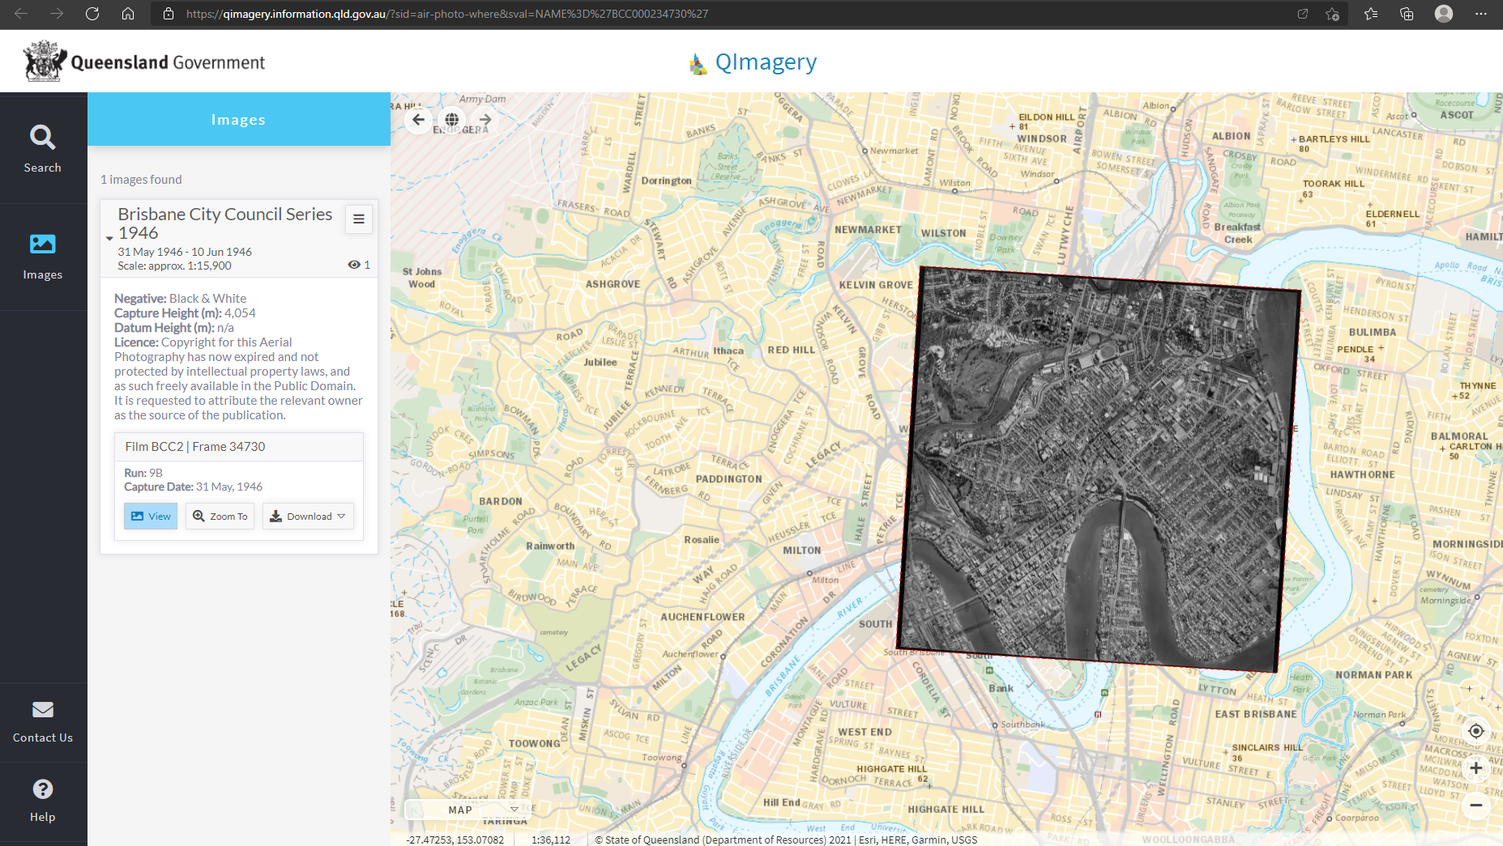This screenshot has width=1503, height=846.
Task: Go to next map extent arrow
Action: point(485,120)
